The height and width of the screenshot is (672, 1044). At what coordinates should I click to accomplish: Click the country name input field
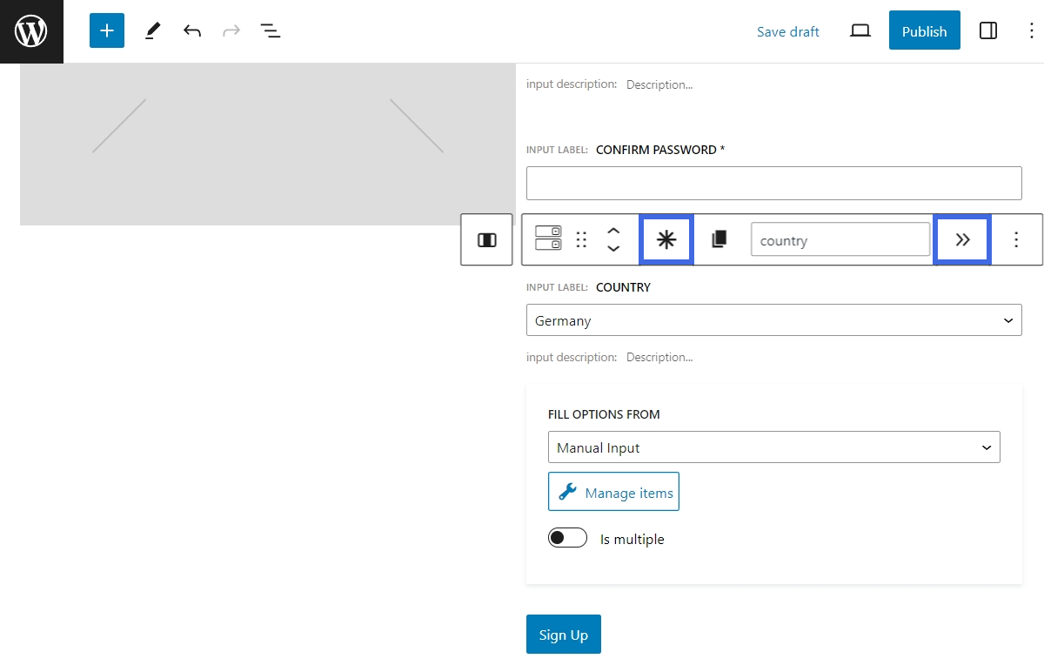840,239
